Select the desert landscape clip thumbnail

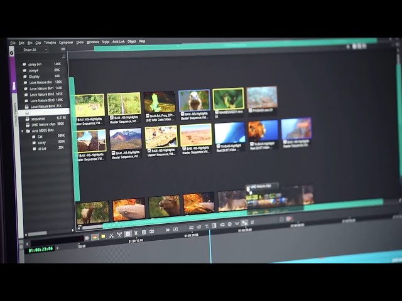tap(196, 135)
